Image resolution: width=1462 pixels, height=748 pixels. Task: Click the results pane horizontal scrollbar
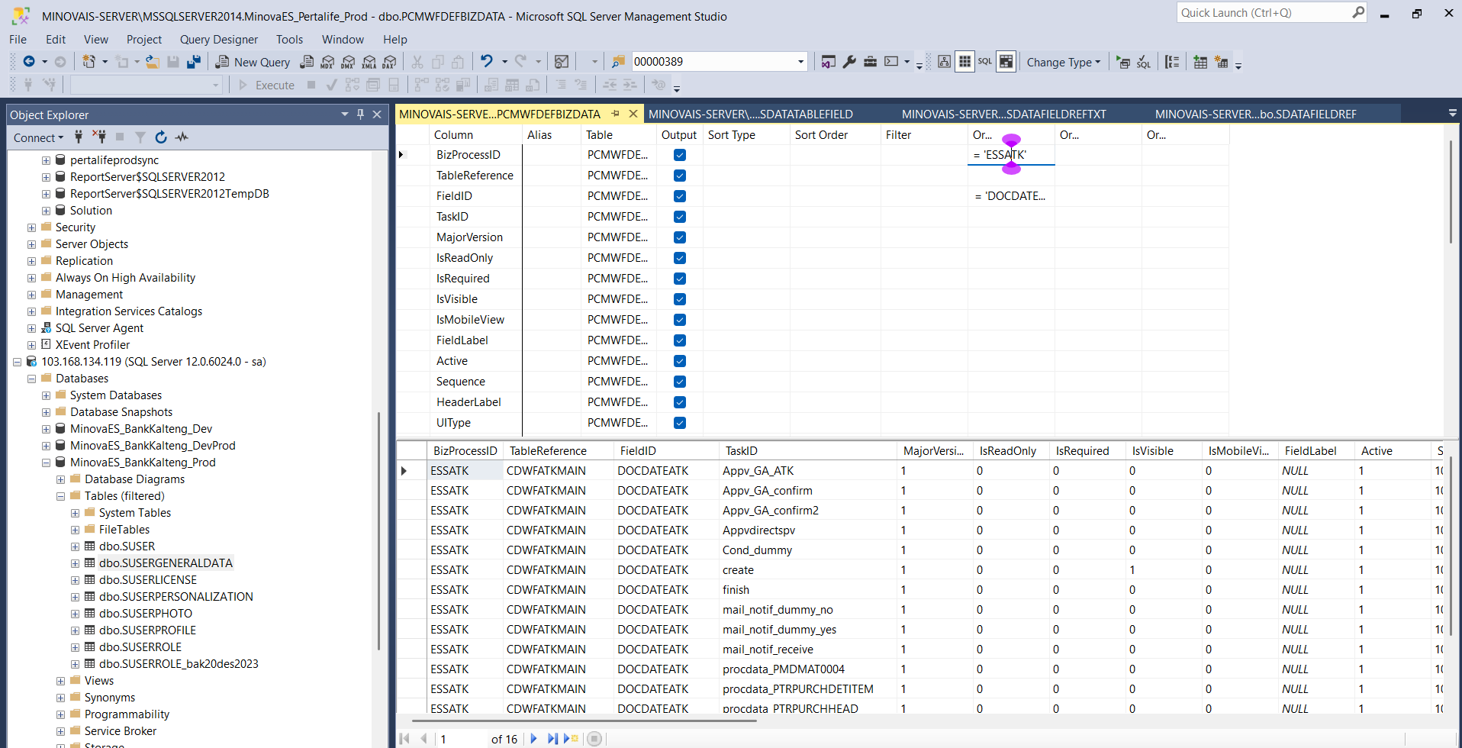coord(584,720)
